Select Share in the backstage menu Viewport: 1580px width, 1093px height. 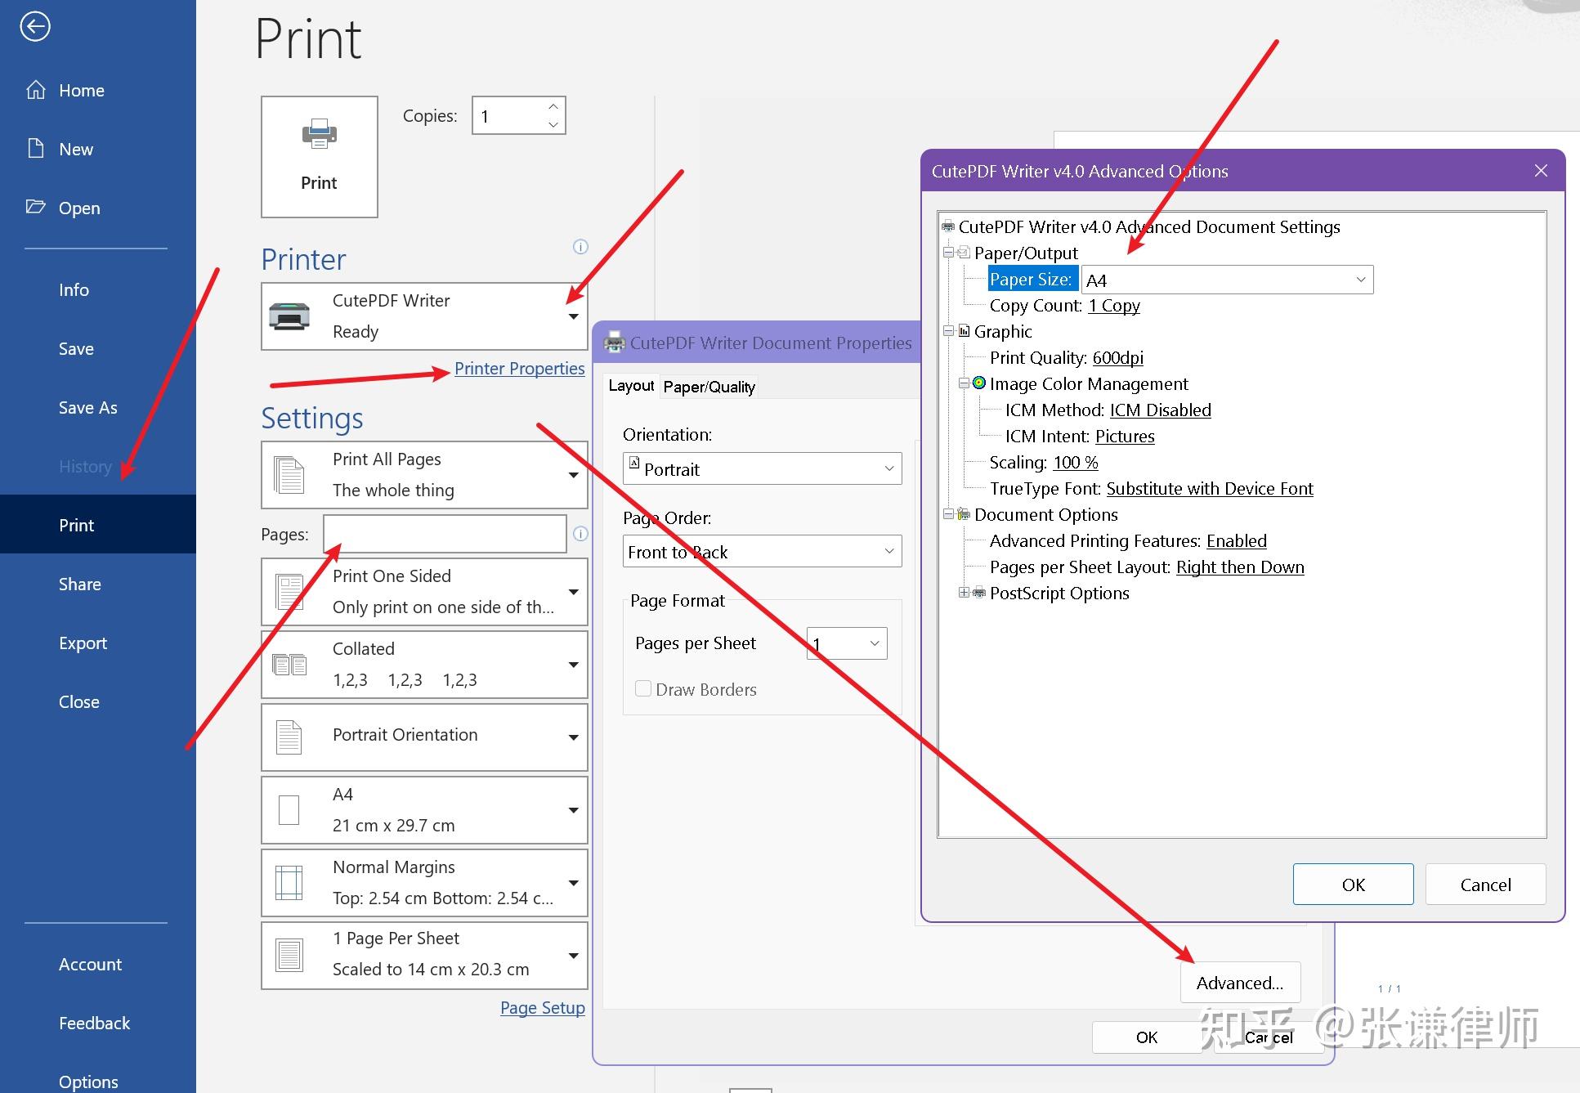[98, 584]
